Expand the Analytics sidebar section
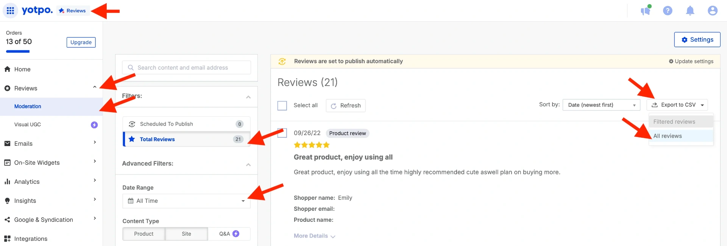The height and width of the screenshot is (246, 727). point(95,180)
